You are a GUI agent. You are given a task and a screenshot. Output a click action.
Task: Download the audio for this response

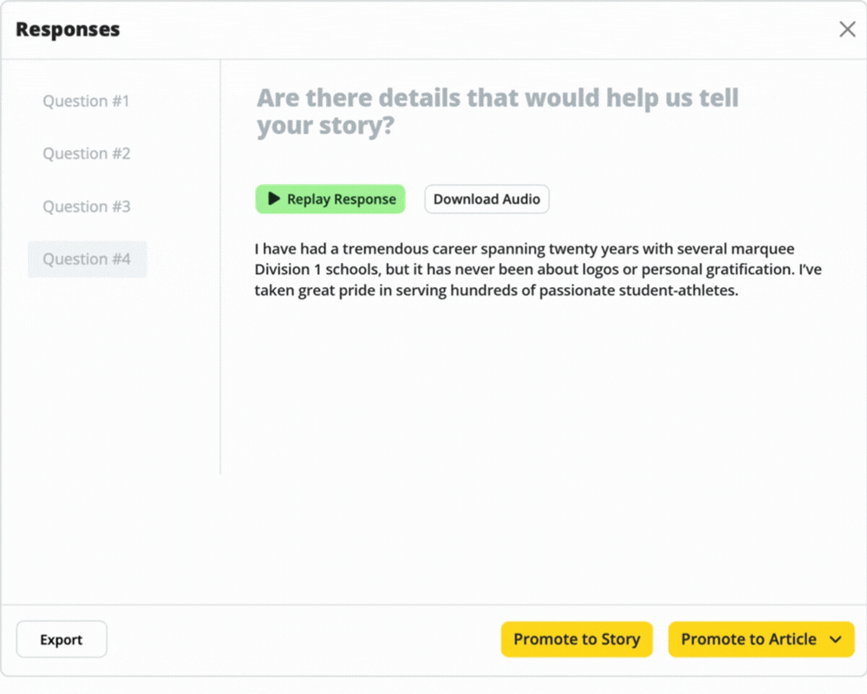[486, 200]
